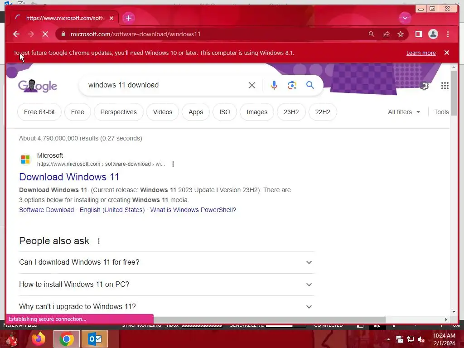Click the Microsoft favicon on result

pos(25,159)
